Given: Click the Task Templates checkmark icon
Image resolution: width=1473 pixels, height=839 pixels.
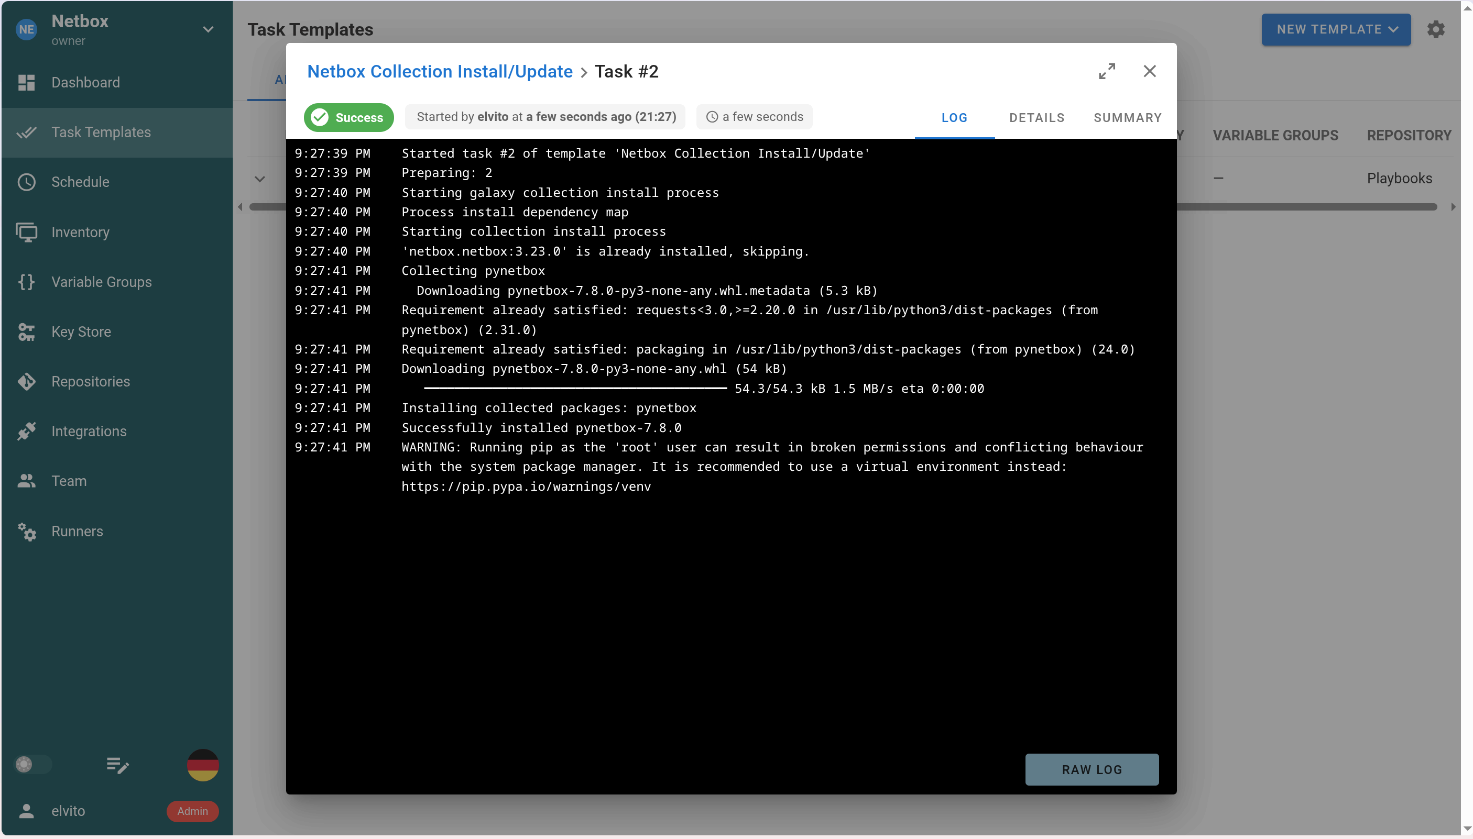Looking at the screenshot, I should [x=27, y=133].
